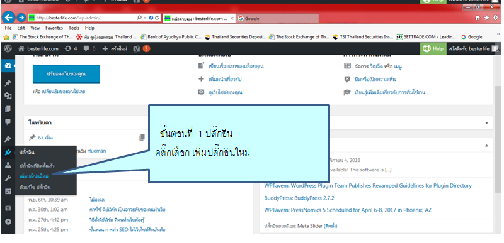Show more favorites bar items chevron

pos(498,33)
